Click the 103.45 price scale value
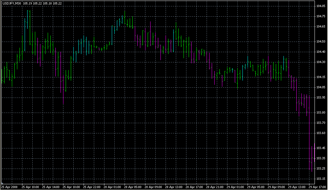This screenshot has height=190, width=328. pyautogui.click(x=321, y=148)
